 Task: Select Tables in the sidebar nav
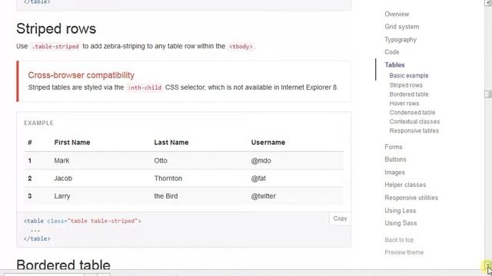[x=394, y=64]
